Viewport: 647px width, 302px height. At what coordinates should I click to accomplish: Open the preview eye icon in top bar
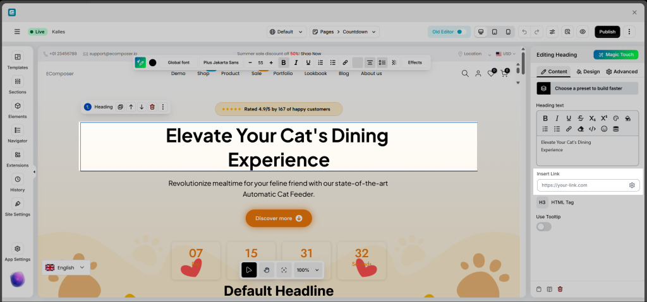tap(583, 32)
